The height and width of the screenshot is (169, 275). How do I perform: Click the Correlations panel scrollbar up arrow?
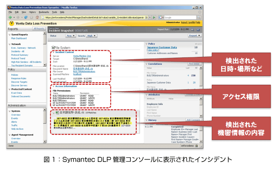tap(201, 68)
